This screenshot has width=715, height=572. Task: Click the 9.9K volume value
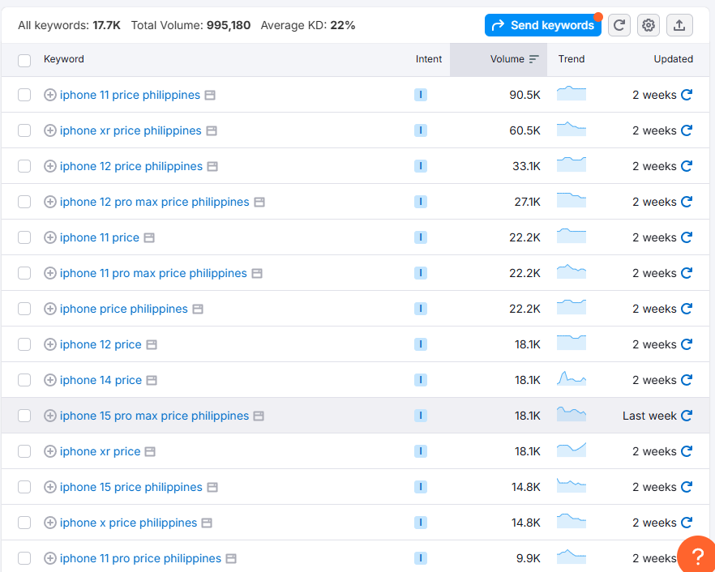click(x=528, y=558)
